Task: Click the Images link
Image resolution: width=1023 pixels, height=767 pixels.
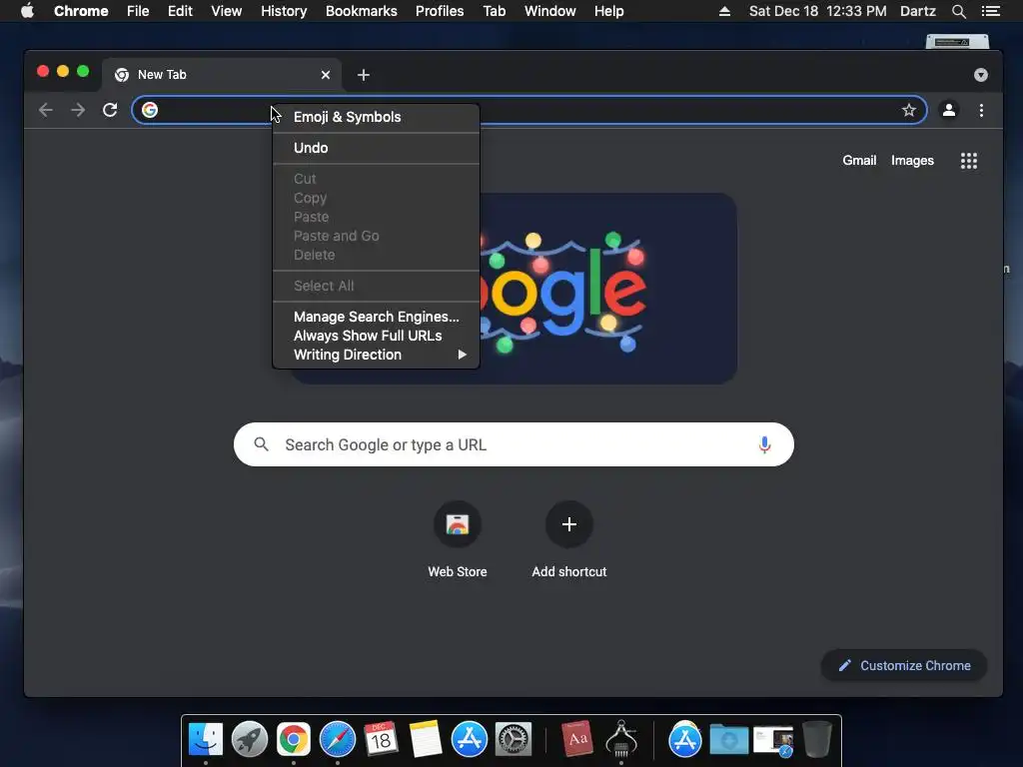Action: tap(912, 161)
